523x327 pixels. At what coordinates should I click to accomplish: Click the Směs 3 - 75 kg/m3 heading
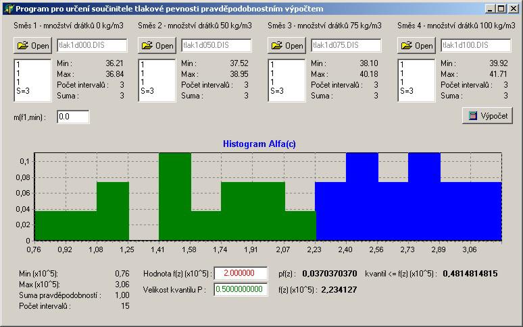pos(324,26)
